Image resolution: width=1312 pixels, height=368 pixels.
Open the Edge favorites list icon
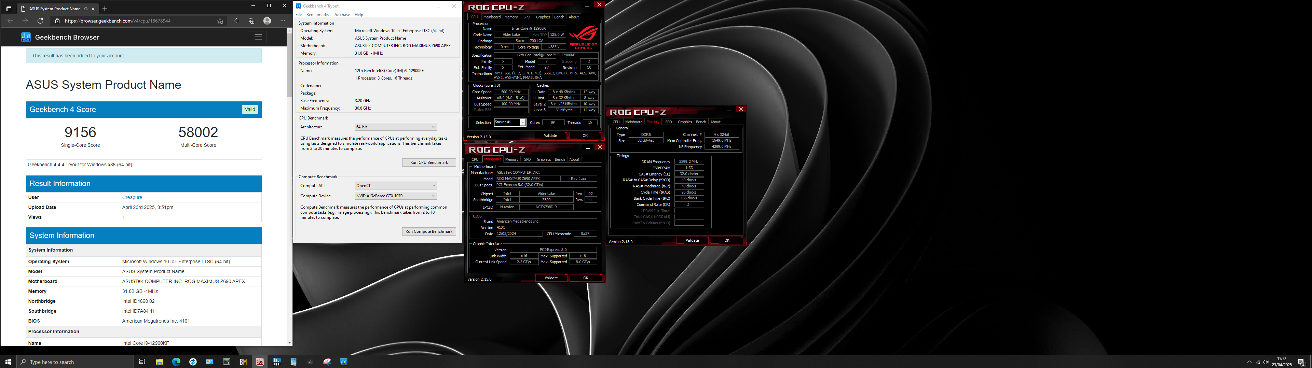click(x=236, y=21)
